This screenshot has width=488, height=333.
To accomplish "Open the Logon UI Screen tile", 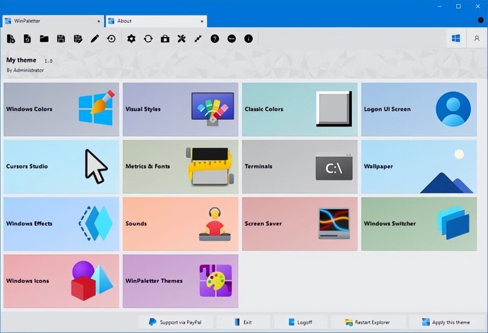I will pyautogui.click(x=419, y=109).
